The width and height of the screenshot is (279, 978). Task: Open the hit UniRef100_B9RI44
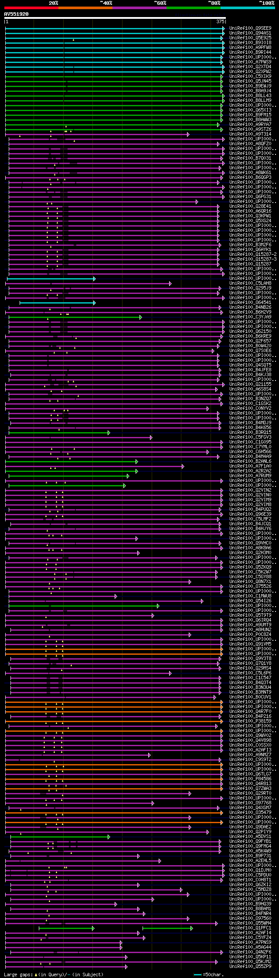point(250,52)
